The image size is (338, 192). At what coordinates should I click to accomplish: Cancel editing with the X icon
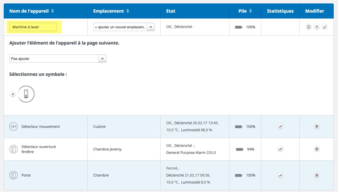click(x=316, y=27)
